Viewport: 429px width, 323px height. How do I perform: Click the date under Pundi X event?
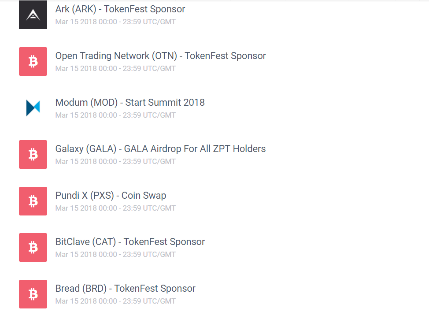click(x=115, y=208)
